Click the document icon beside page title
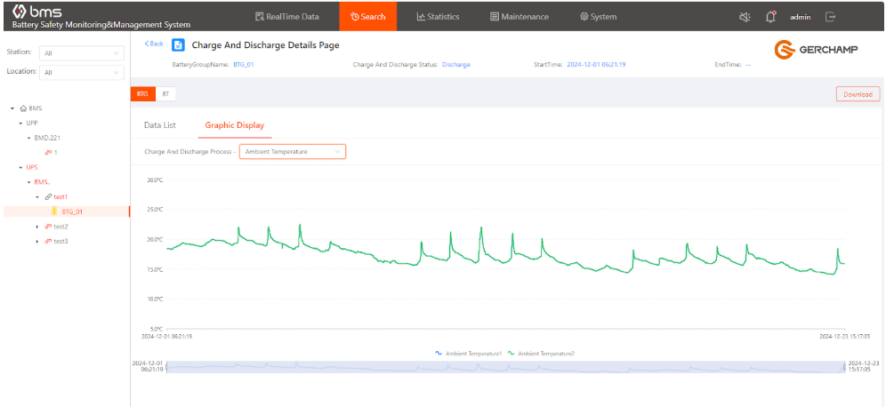 [x=178, y=45]
